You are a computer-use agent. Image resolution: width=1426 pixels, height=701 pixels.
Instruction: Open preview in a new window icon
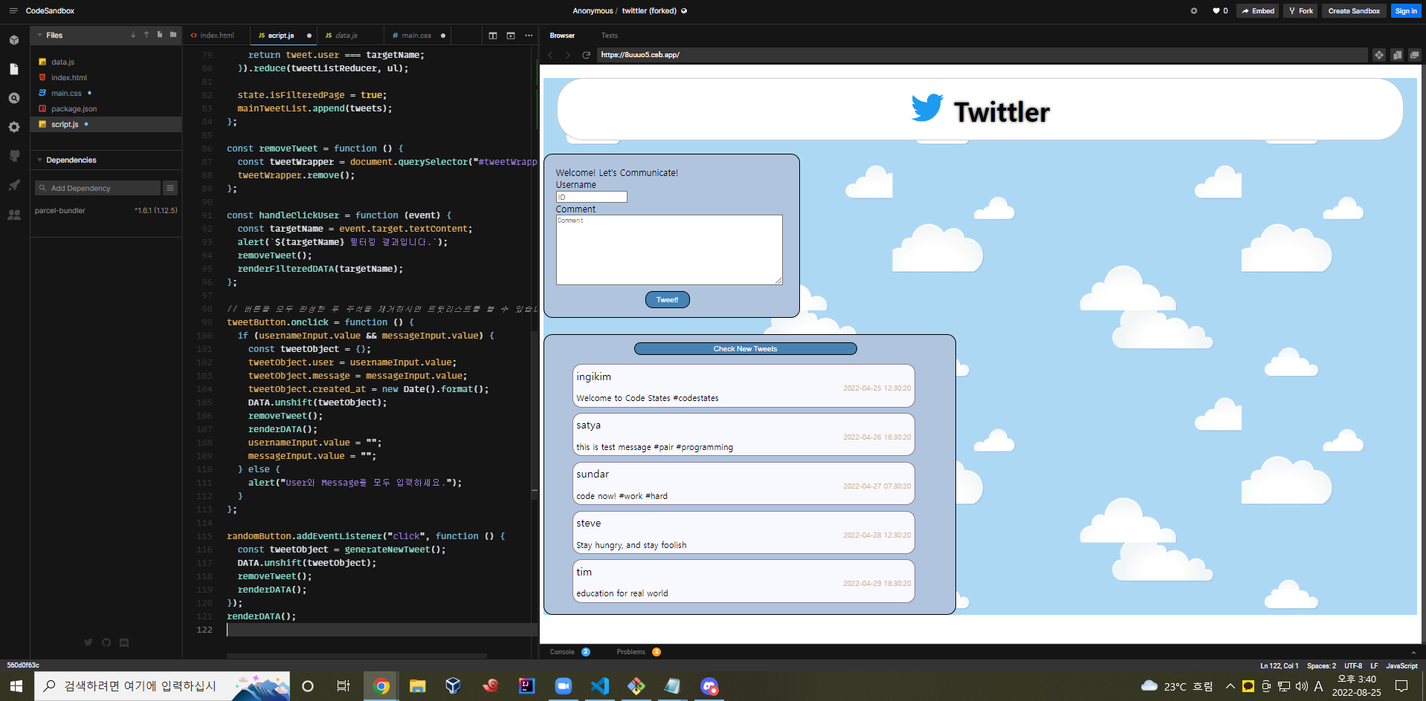coord(1414,55)
